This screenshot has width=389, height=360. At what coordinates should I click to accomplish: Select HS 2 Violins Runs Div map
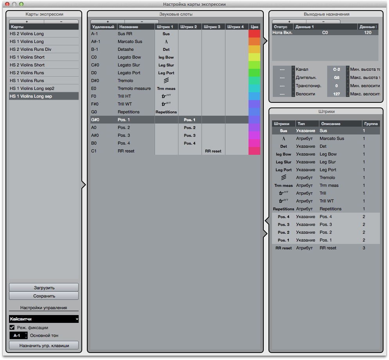coord(44,49)
